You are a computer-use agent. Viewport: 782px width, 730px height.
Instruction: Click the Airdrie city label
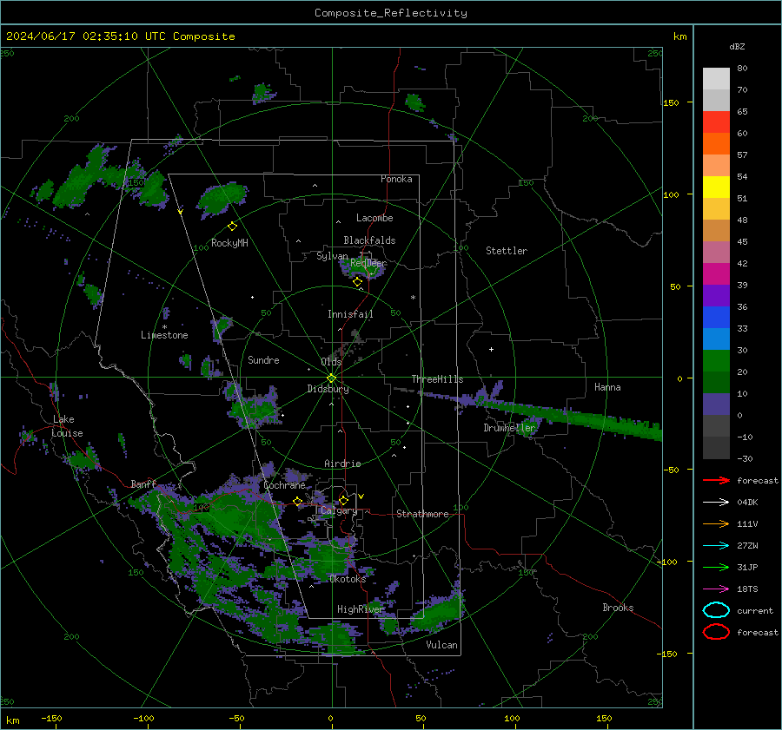coord(342,464)
